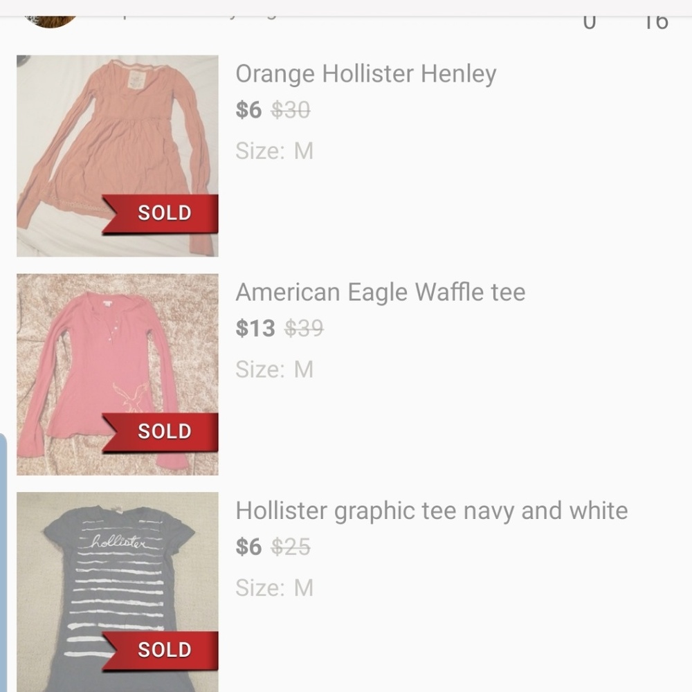The width and height of the screenshot is (692, 692).
Task: Click the SOLD banner on the navy graphic tee
Action: [164, 650]
